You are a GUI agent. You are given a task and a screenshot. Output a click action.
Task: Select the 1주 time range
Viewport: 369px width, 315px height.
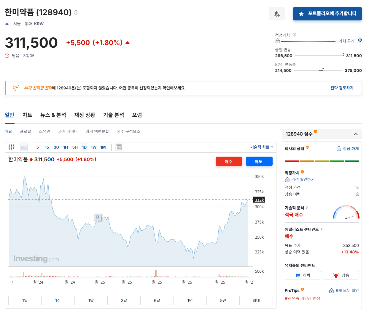point(58,300)
